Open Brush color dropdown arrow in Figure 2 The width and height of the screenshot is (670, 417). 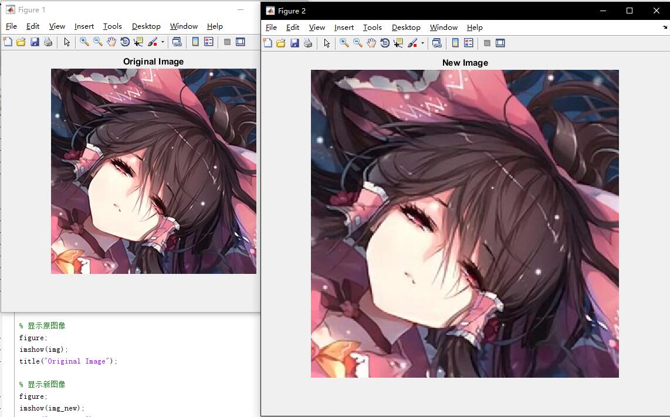pos(422,43)
